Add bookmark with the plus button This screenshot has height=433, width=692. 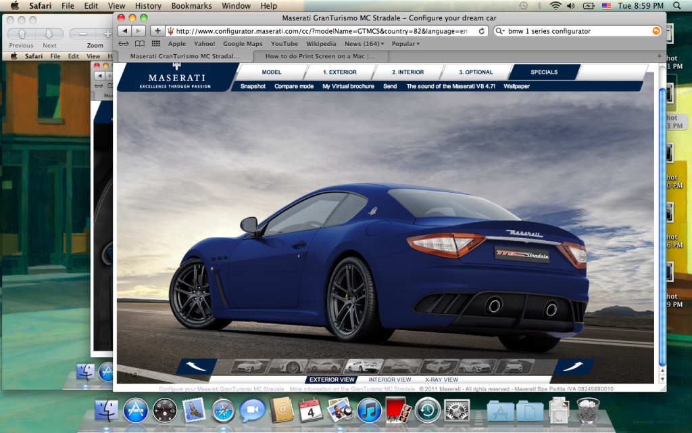(157, 31)
